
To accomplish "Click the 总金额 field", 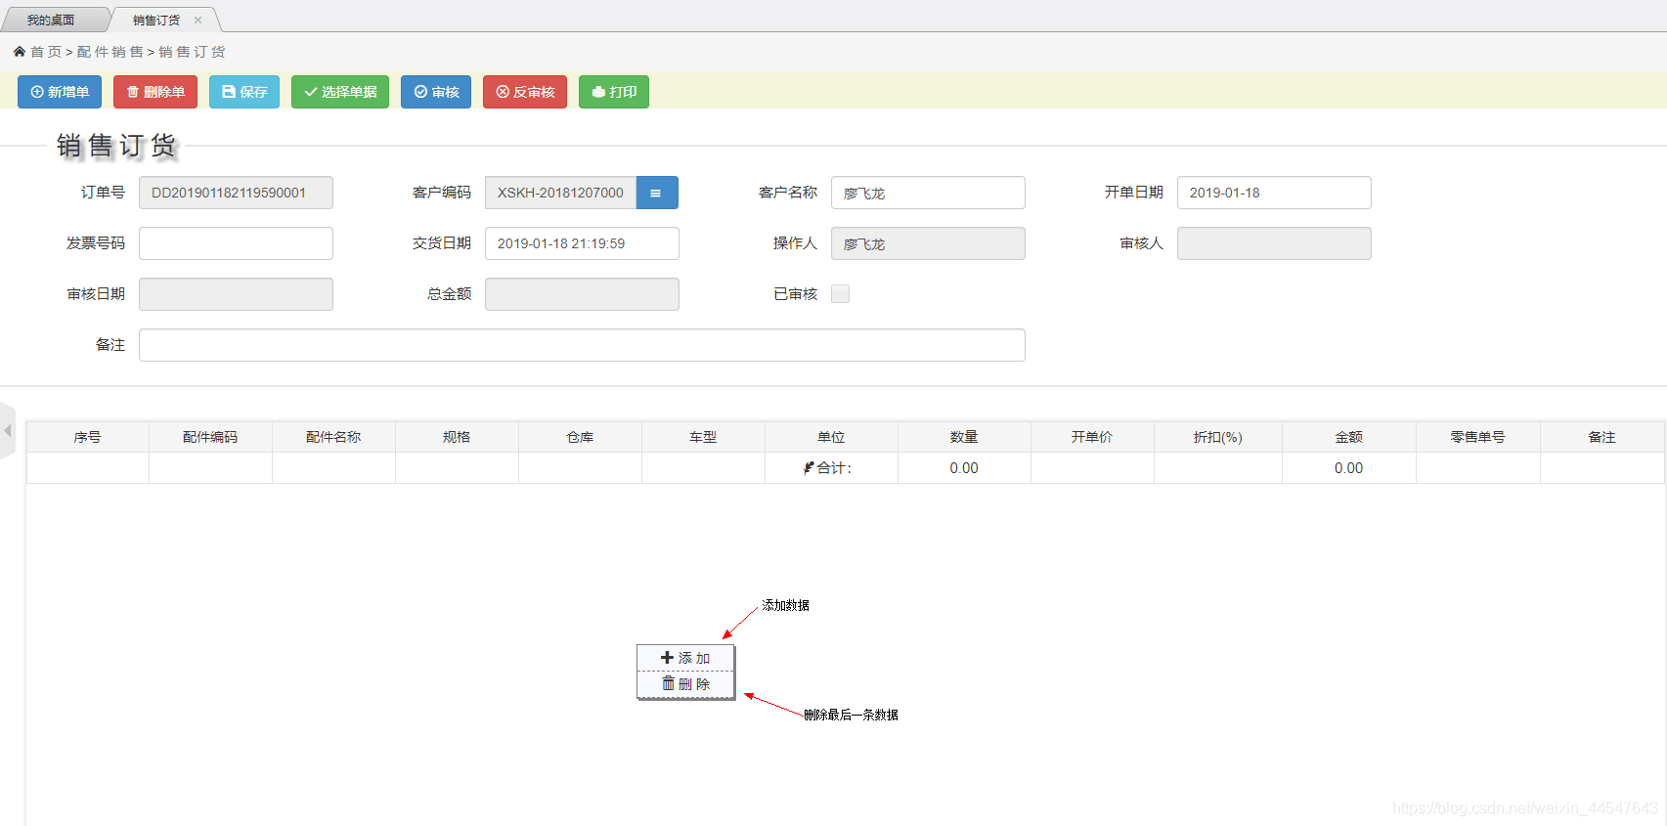I will [x=582, y=294].
